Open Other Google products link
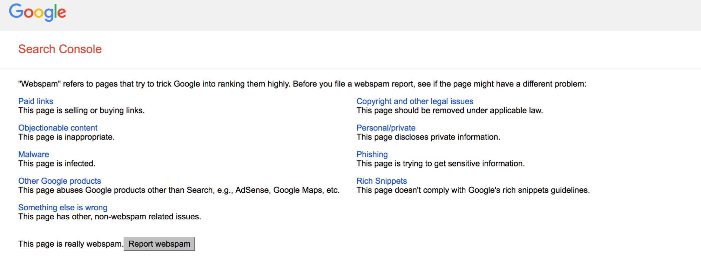 tap(60, 181)
